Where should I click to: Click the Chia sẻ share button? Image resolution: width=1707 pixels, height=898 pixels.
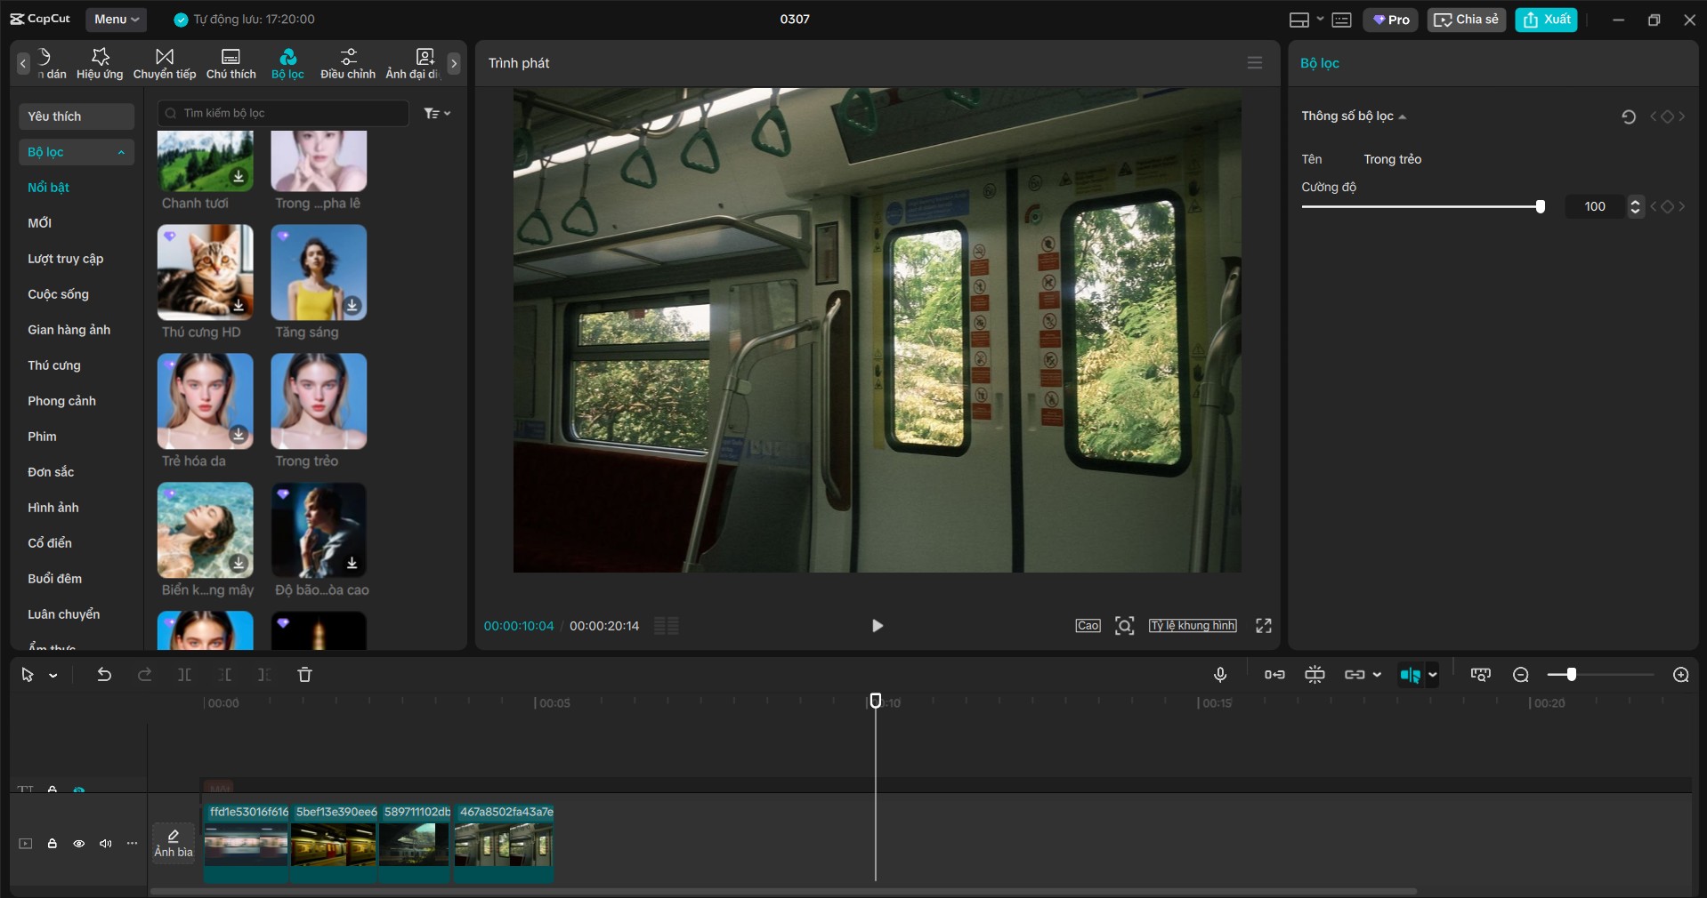[1466, 20]
